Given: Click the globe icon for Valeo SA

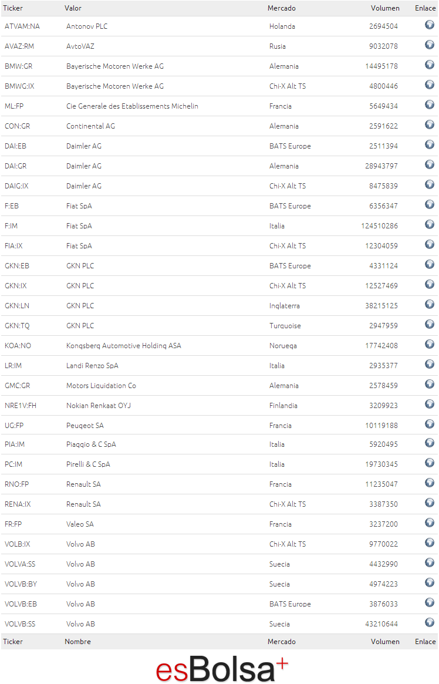Looking at the screenshot, I should click(430, 523).
